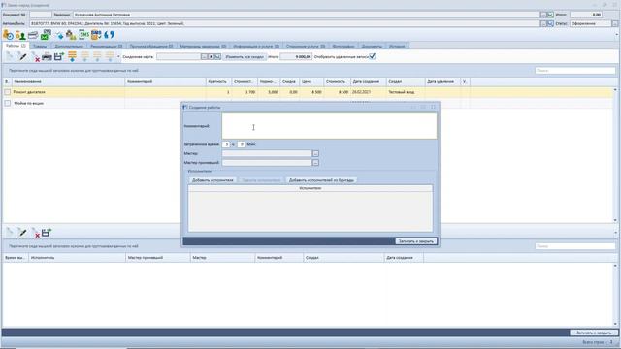This screenshot has height=349, width=621.
Task: Click orange list with blue down-arrow icon
Action: coord(72,56)
